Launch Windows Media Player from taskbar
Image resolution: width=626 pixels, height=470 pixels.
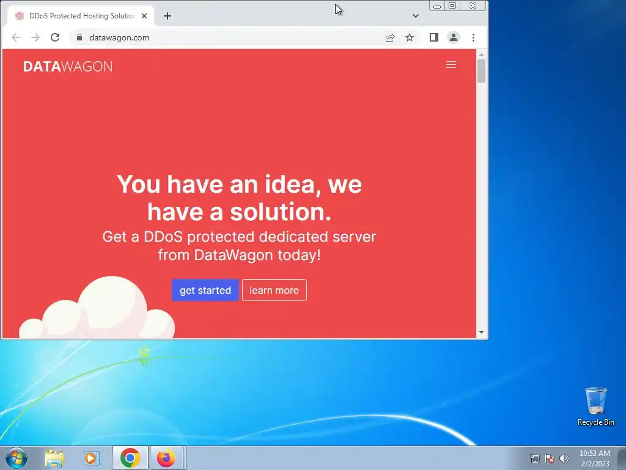(92, 458)
